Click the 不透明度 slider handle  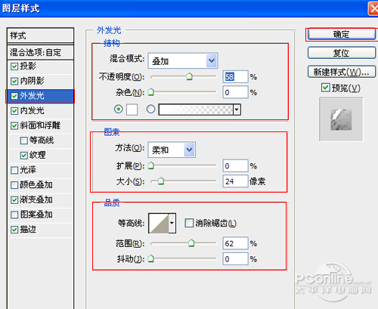coord(189,76)
